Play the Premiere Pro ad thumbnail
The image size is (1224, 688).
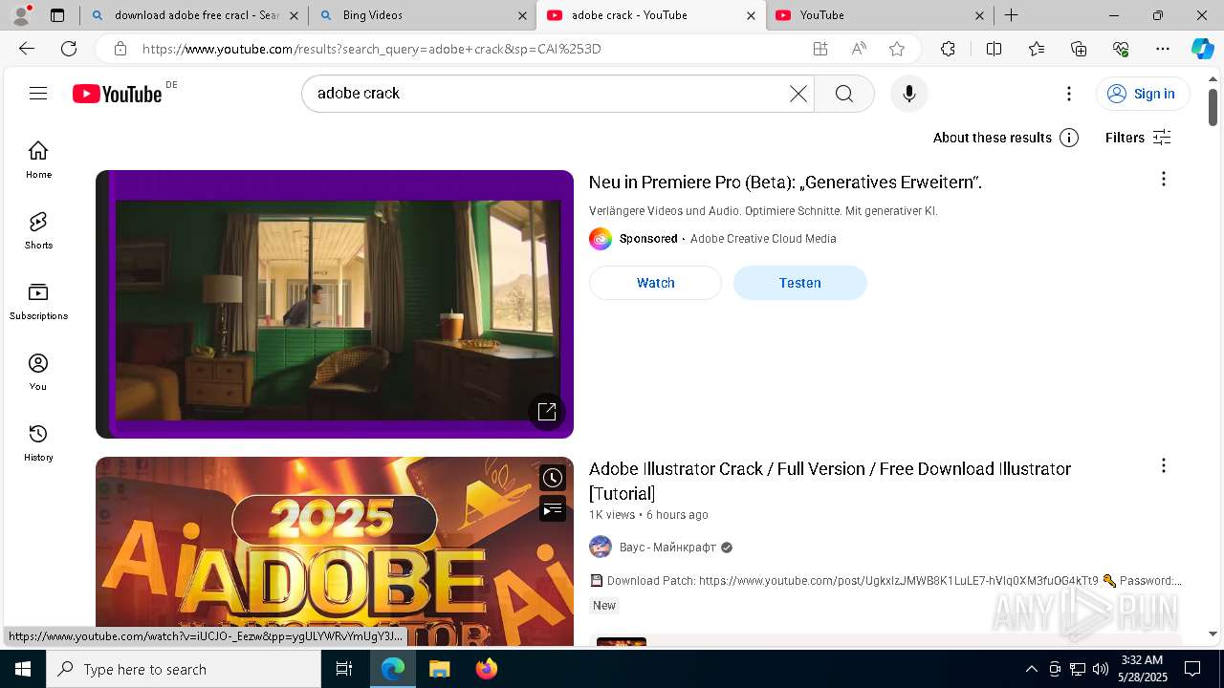(335, 304)
